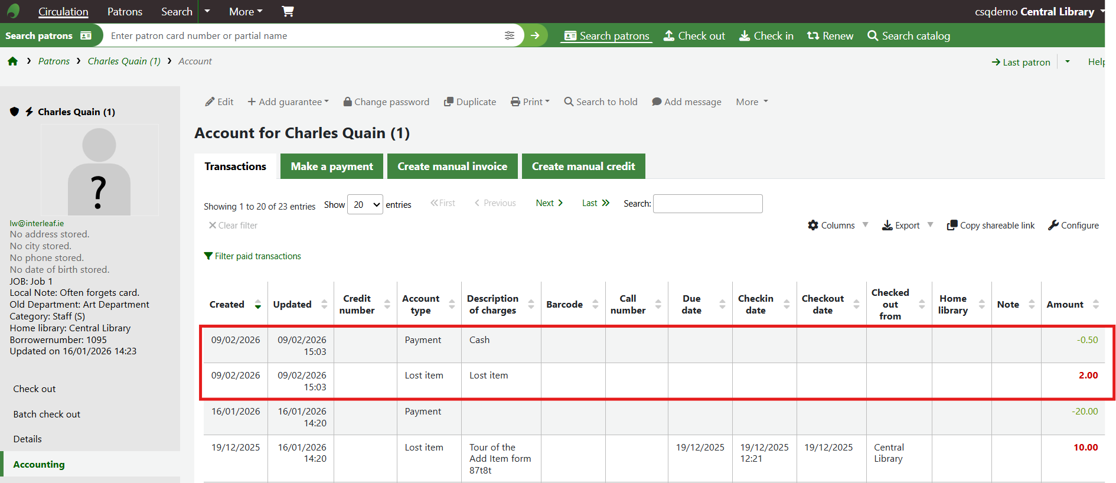This screenshot has height=483, width=1116.
Task: Open patron search options slider icon
Action: click(509, 35)
